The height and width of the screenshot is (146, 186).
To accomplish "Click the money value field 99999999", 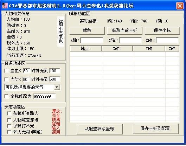I will (x=45, y=96).
